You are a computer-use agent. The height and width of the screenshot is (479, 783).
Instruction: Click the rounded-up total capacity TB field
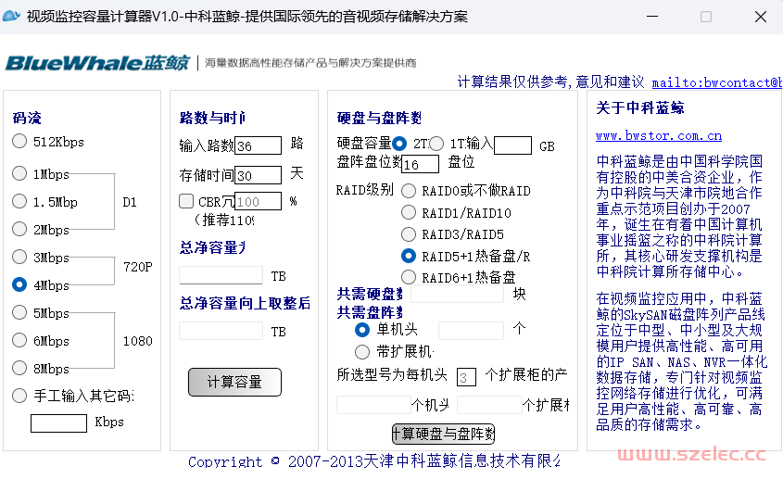221,331
